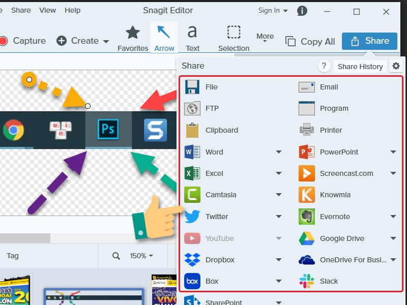The height and width of the screenshot is (305, 407).
Task: Expand Screencast.com options arrow
Action: point(393,173)
